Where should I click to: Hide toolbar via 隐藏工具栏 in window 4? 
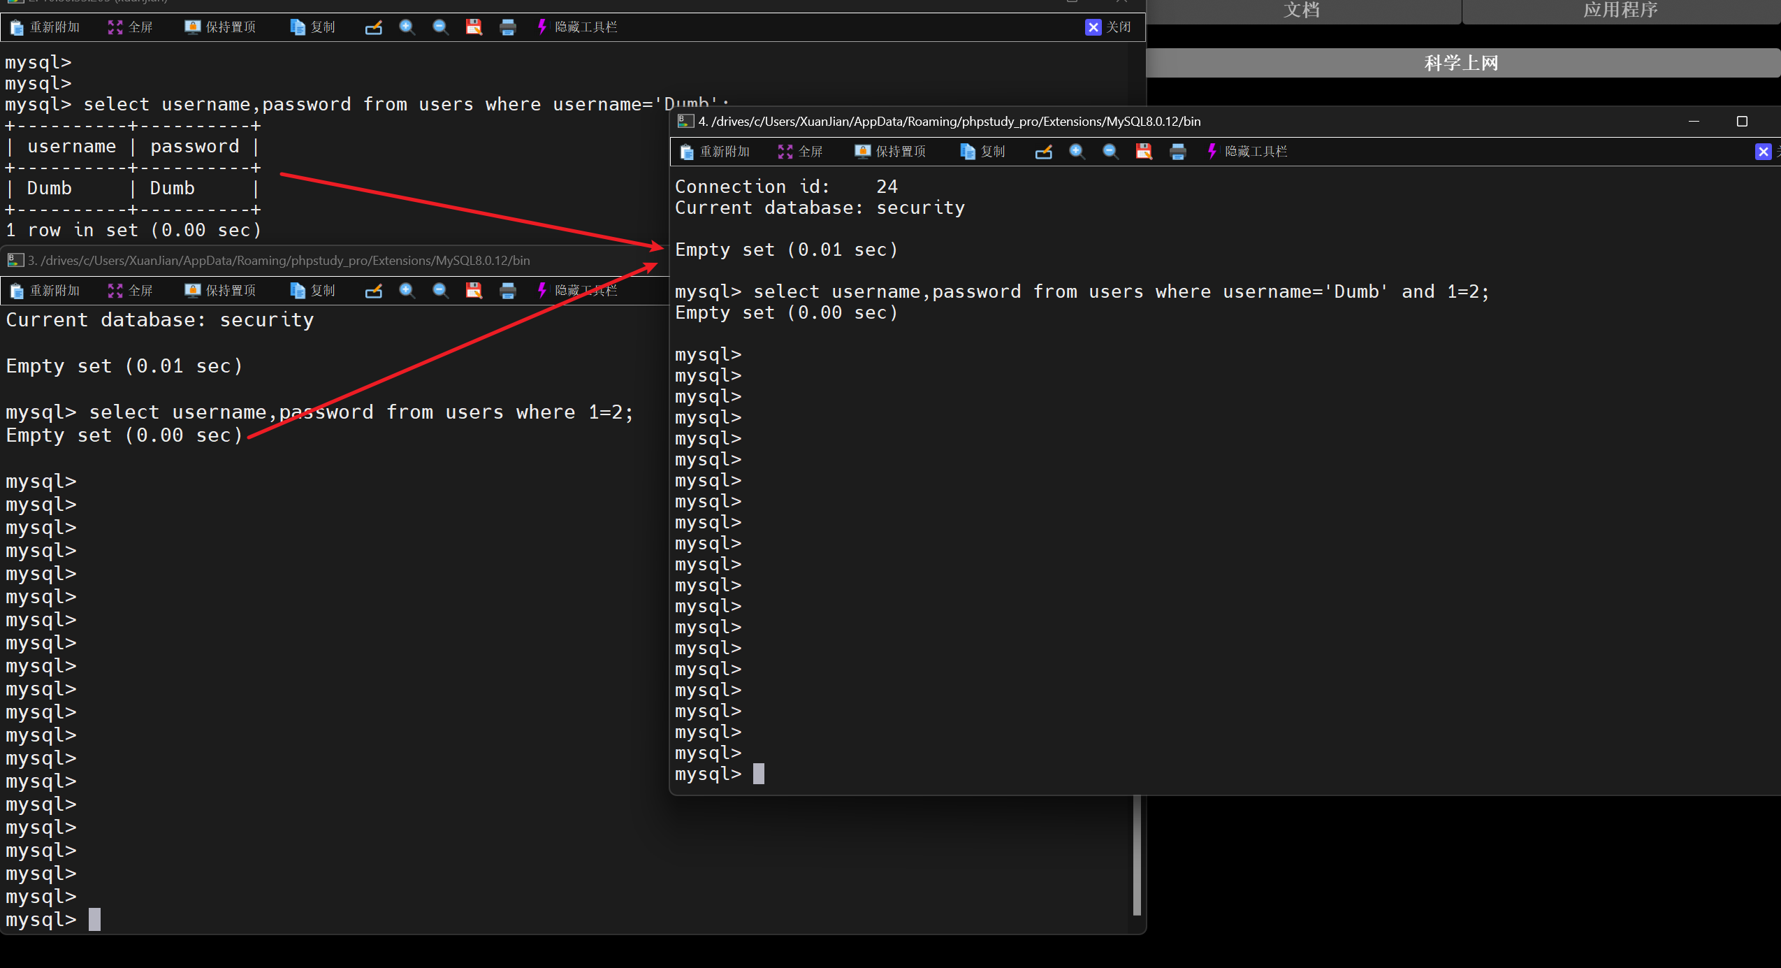[x=1247, y=152]
